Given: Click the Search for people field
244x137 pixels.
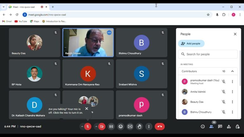Looking at the screenshot, I should 208,54.
